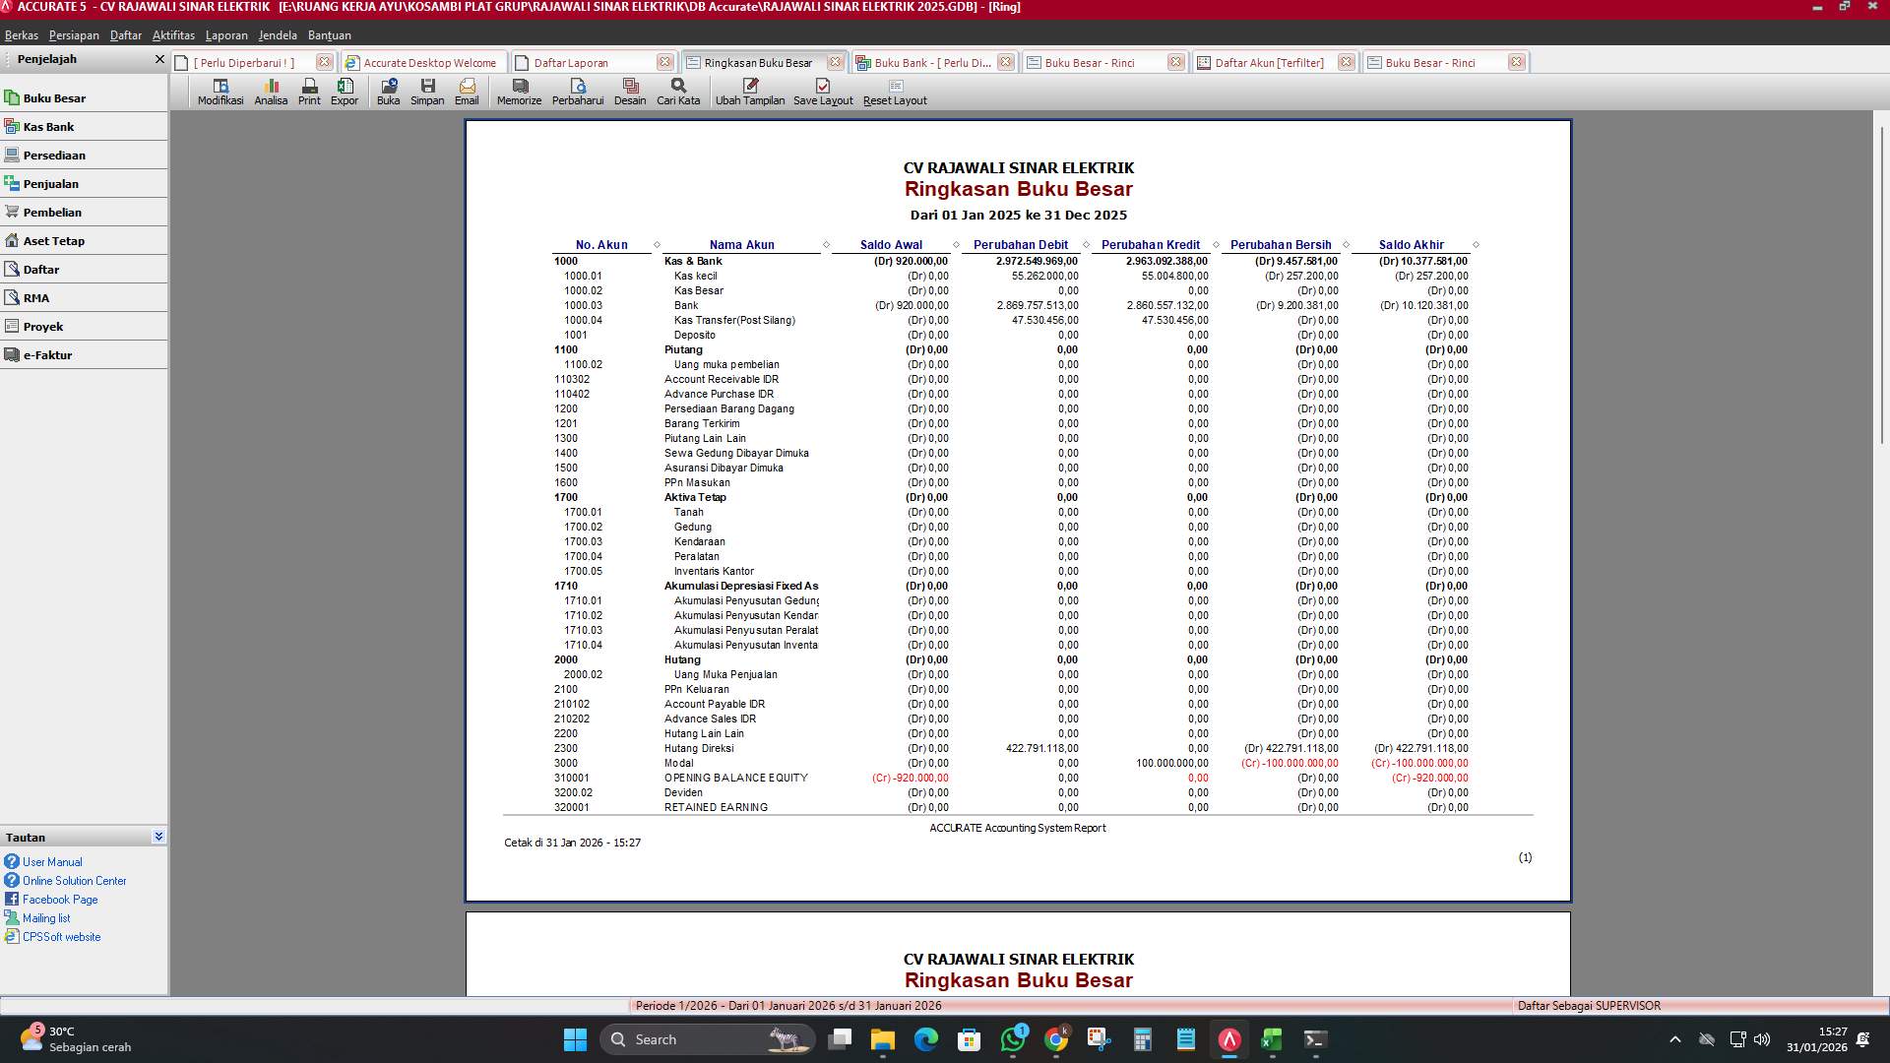
Task: Open the Persediaan module
Action: click(55, 155)
